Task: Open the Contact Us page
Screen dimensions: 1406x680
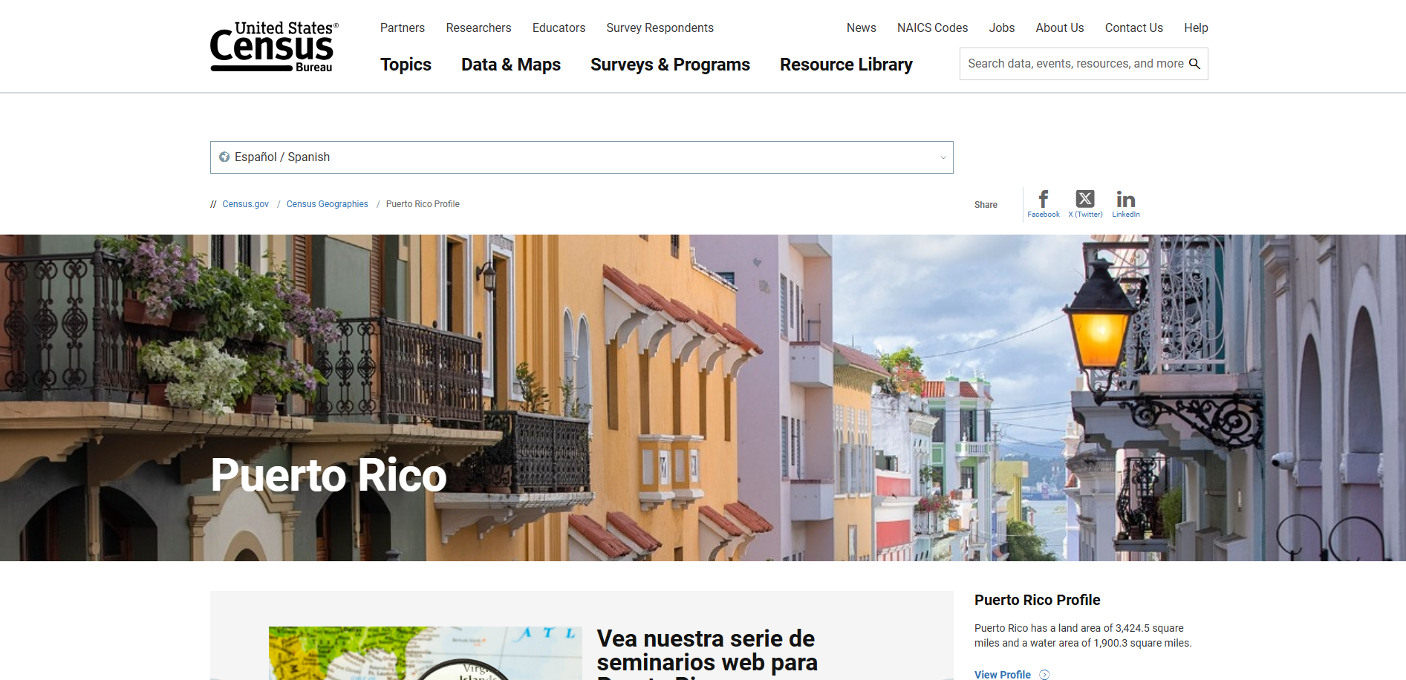Action: click(1133, 27)
